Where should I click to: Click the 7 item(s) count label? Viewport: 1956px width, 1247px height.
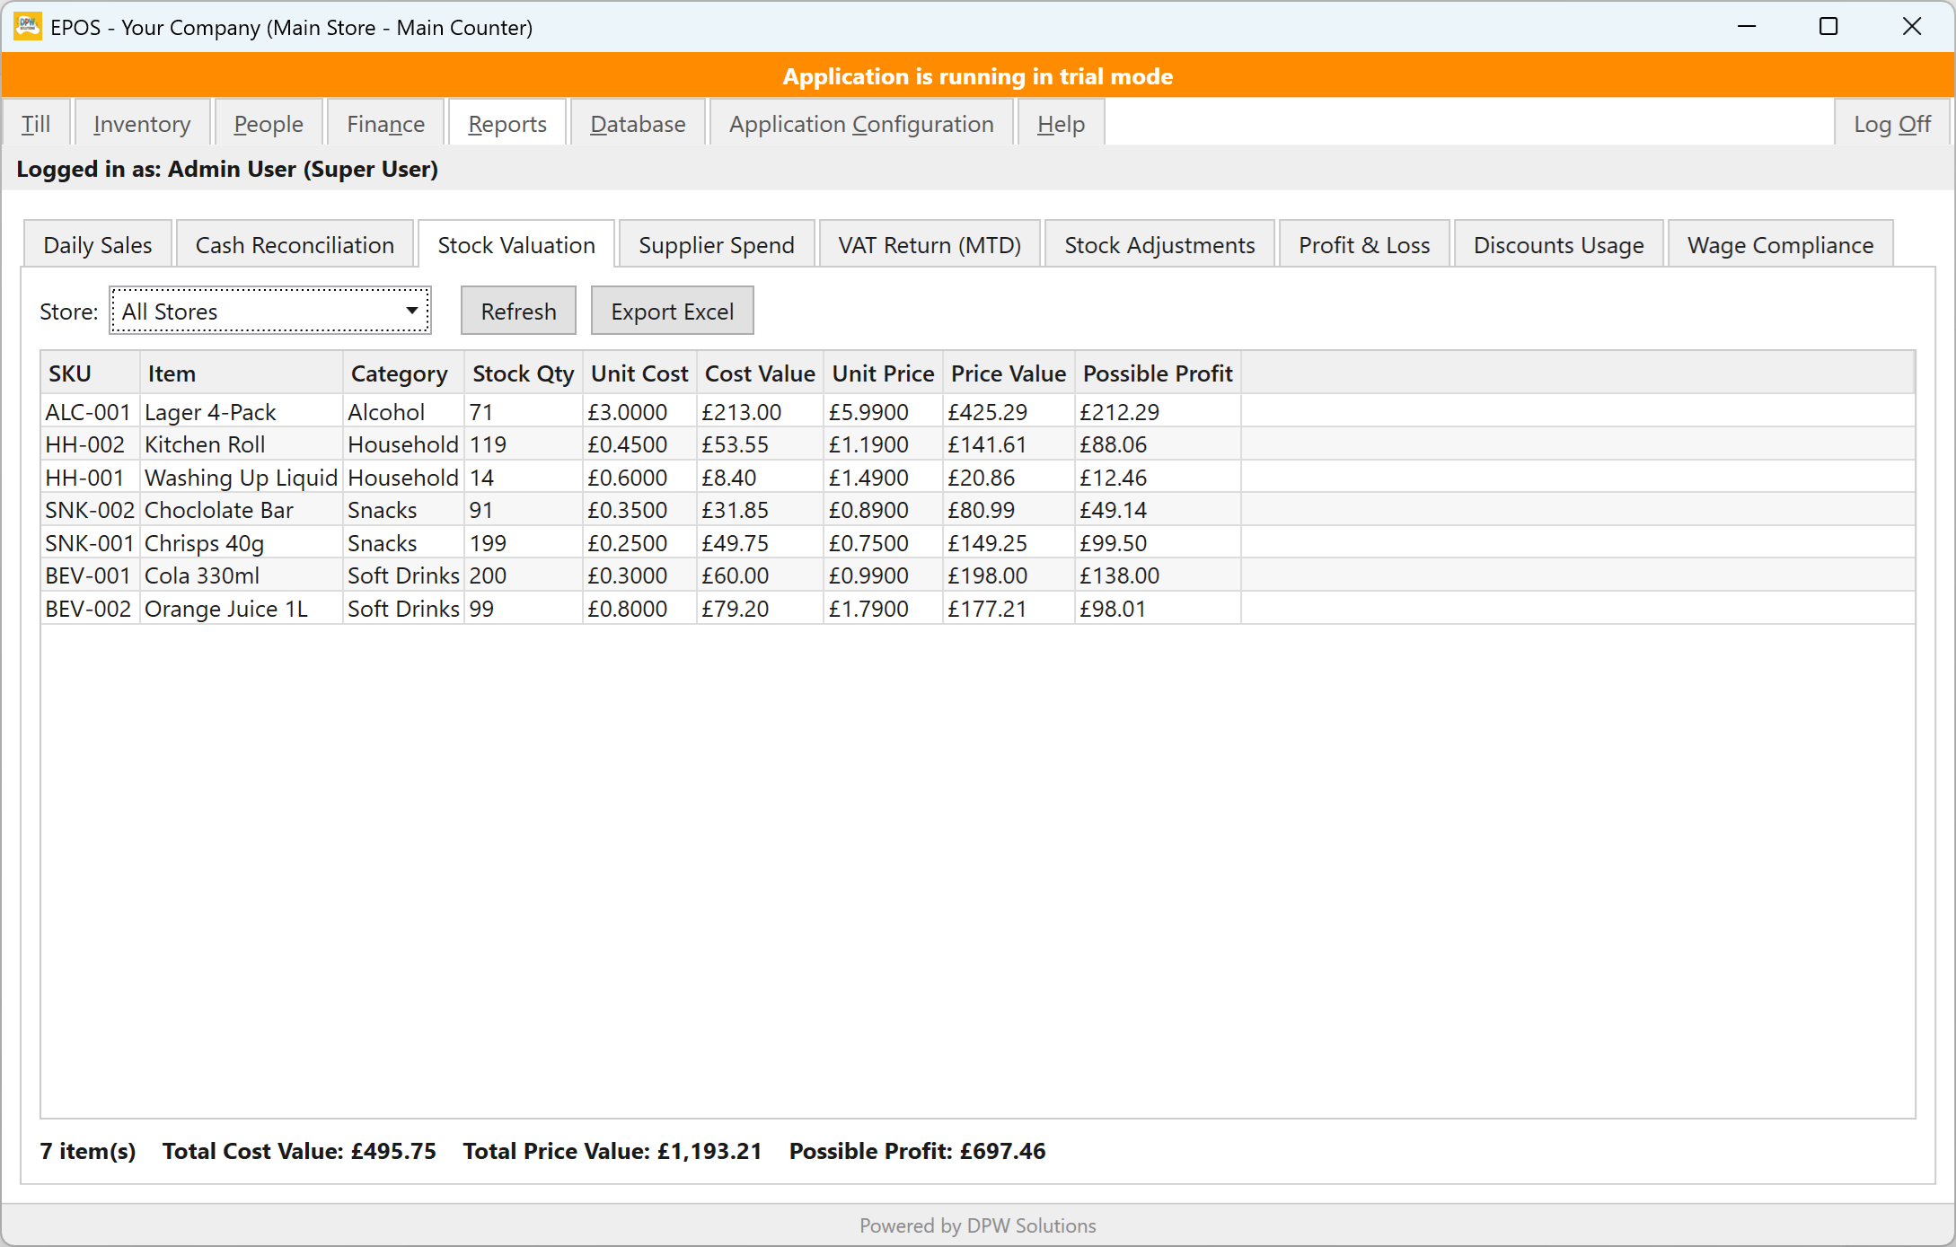88,1151
